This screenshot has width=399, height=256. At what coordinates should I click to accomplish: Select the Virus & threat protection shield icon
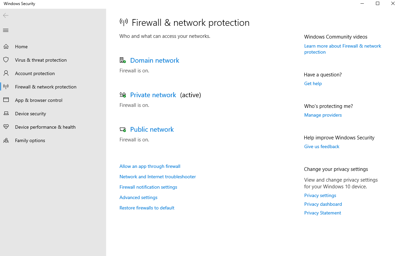point(6,60)
